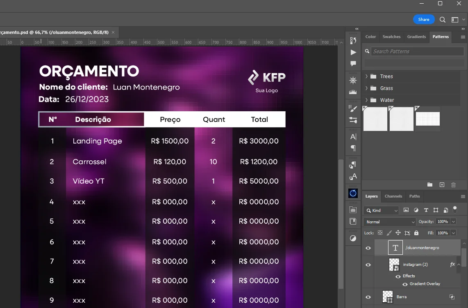468x308 pixels.
Task: Open the Paragraph panel icon
Action: pyautogui.click(x=353, y=148)
